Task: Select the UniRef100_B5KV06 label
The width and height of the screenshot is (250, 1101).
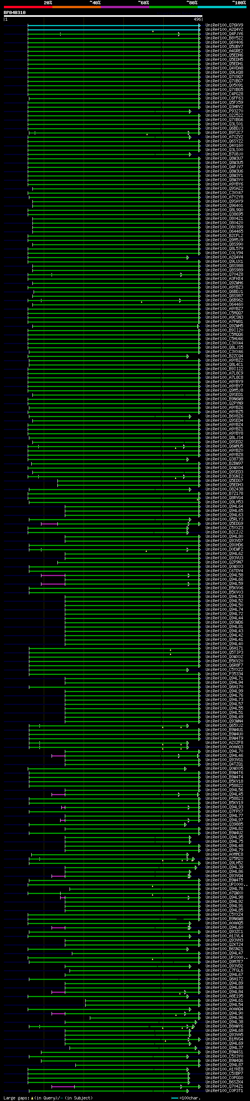Action: (224, 588)
